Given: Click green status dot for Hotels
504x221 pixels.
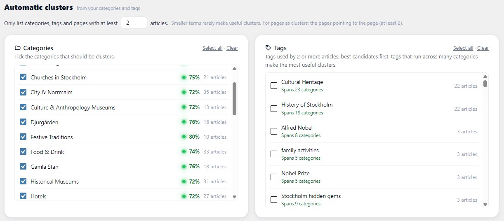Looking at the screenshot, I should coord(184,196).
